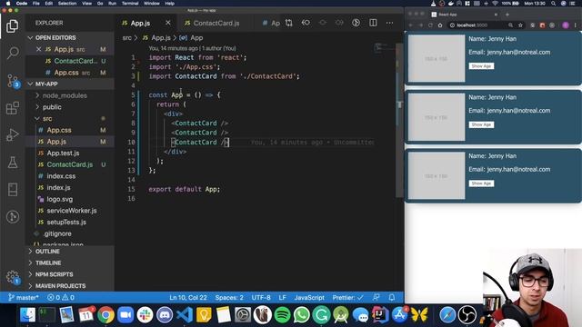Open ContactCard.js in file tree

click(70, 164)
